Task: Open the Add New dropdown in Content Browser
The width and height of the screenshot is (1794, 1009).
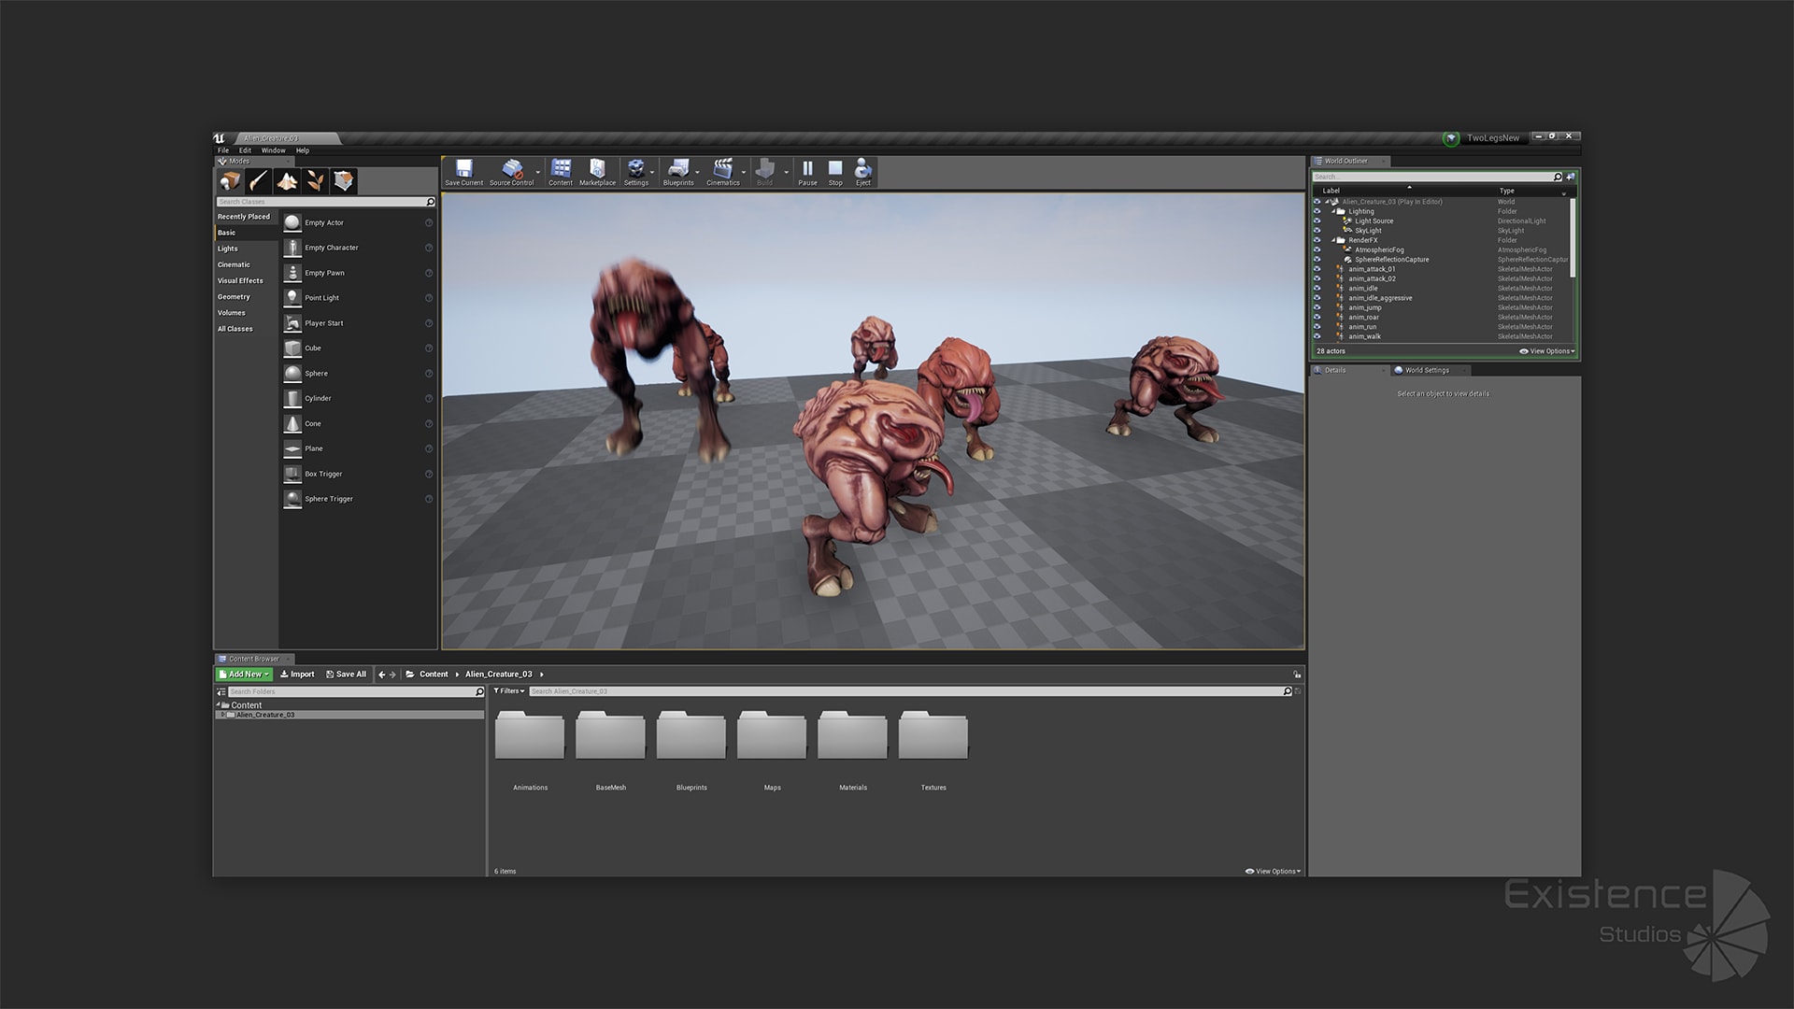Action: [x=243, y=674]
